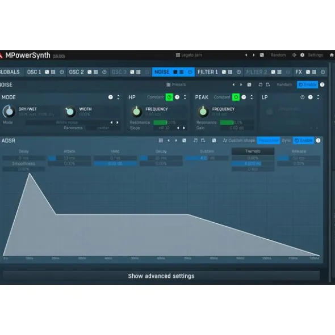Switch to the FILTER 1 tab
The width and height of the screenshot is (335, 335).
tap(208, 72)
